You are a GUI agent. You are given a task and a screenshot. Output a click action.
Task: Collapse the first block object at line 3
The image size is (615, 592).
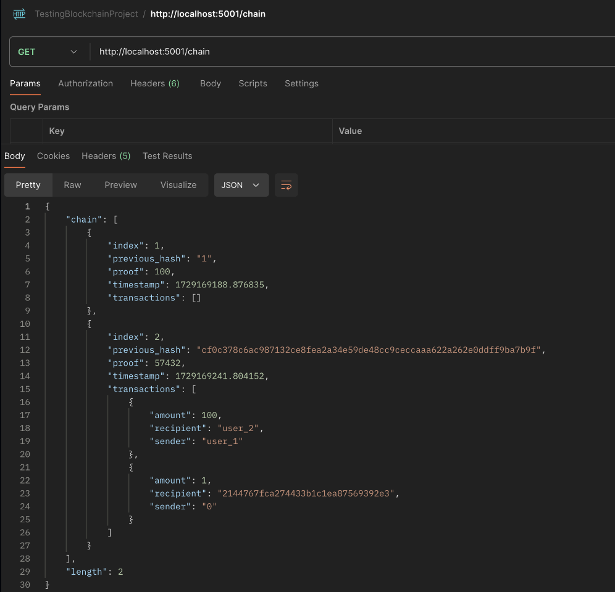tap(89, 232)
